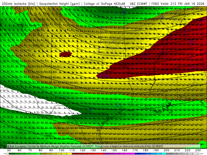Click the 10260 height contour label
The height and width of the screenshot is (155, 207).
(127, 56)
